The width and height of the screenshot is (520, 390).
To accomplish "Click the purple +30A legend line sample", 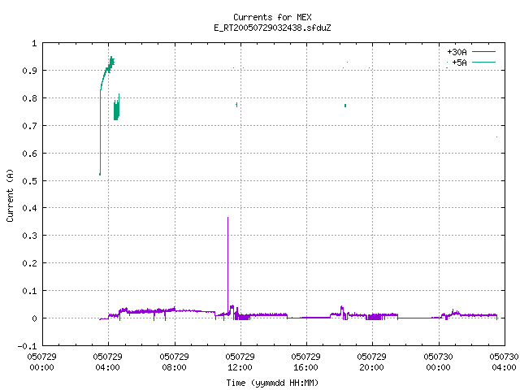I will click(483, 52).
